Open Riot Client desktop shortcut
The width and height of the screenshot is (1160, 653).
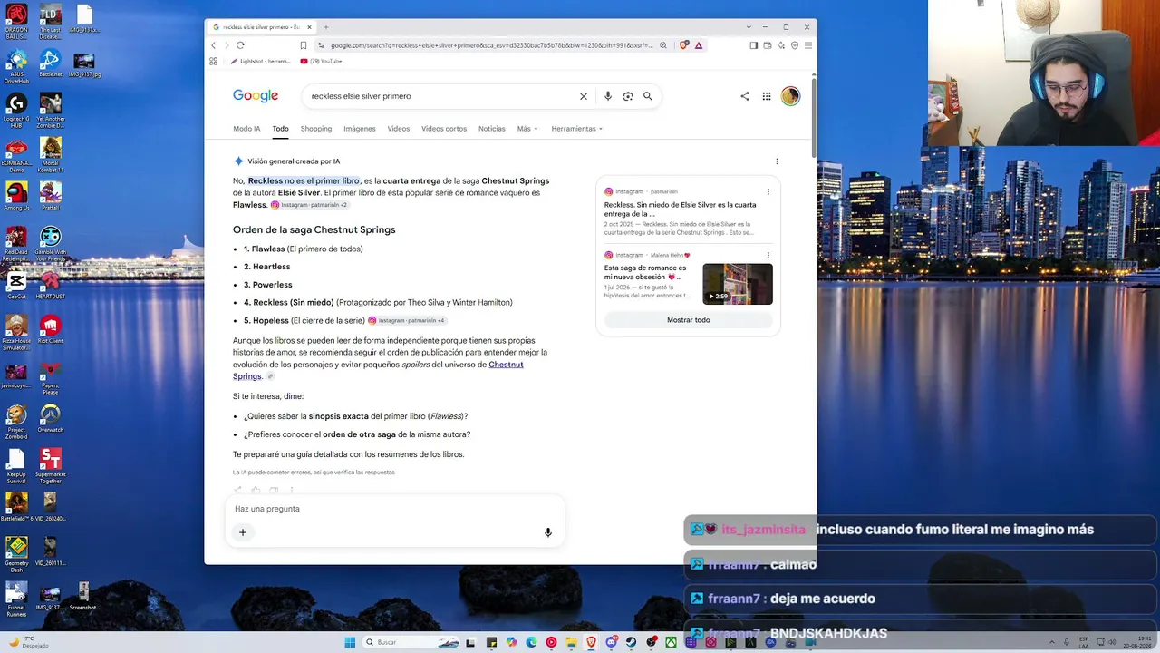tap(50, 329)
